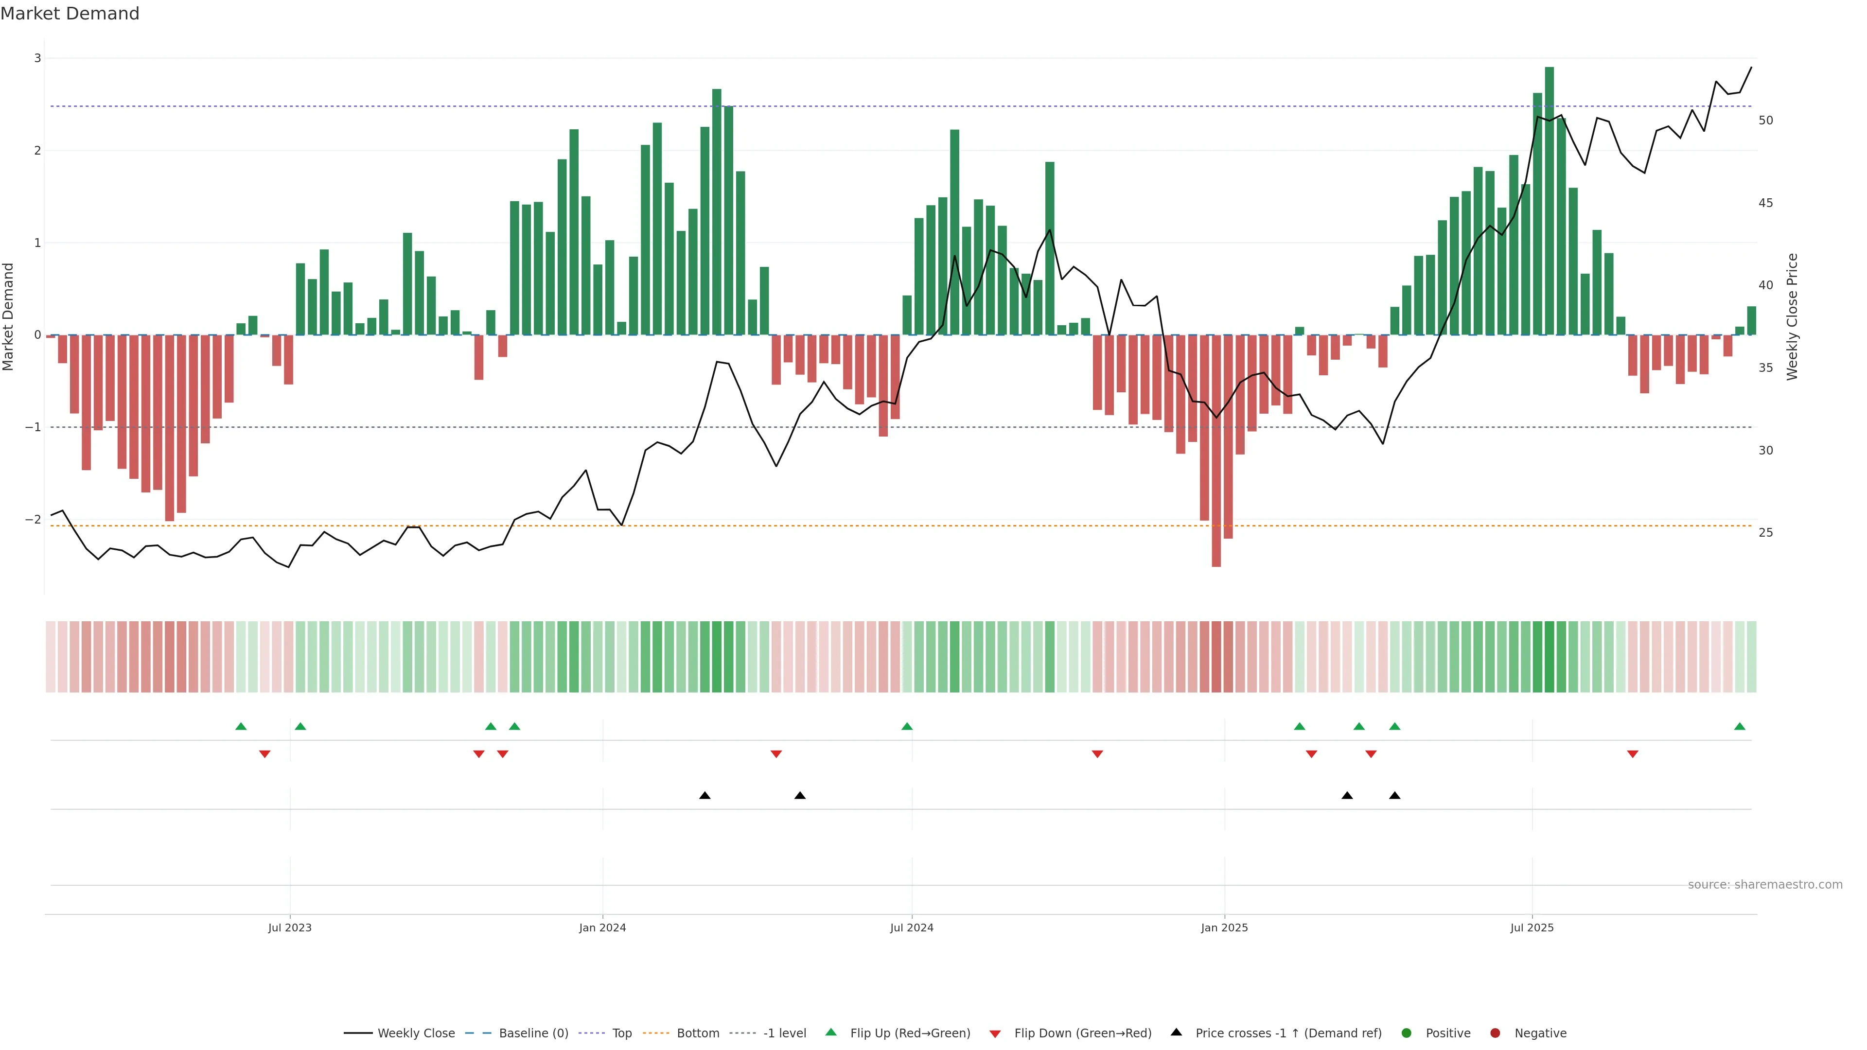The width and height of the screenshot is (1867, 1050).
Task: Toggle the -1 level legend entry
Action: [784, 1032]
